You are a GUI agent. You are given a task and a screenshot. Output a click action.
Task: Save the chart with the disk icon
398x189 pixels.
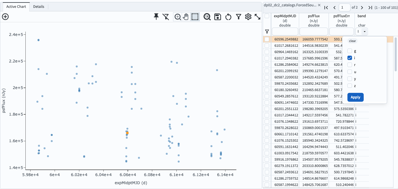pos(218,17)
